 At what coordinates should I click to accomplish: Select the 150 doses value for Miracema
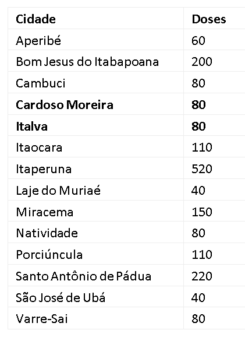(x=202, y=212)
